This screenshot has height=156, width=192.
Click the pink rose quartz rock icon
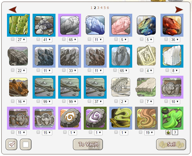pyautogui.click(x=121, y=25)
